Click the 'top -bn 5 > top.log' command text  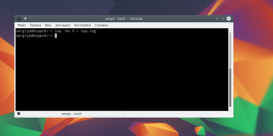[x=75, y=31]
